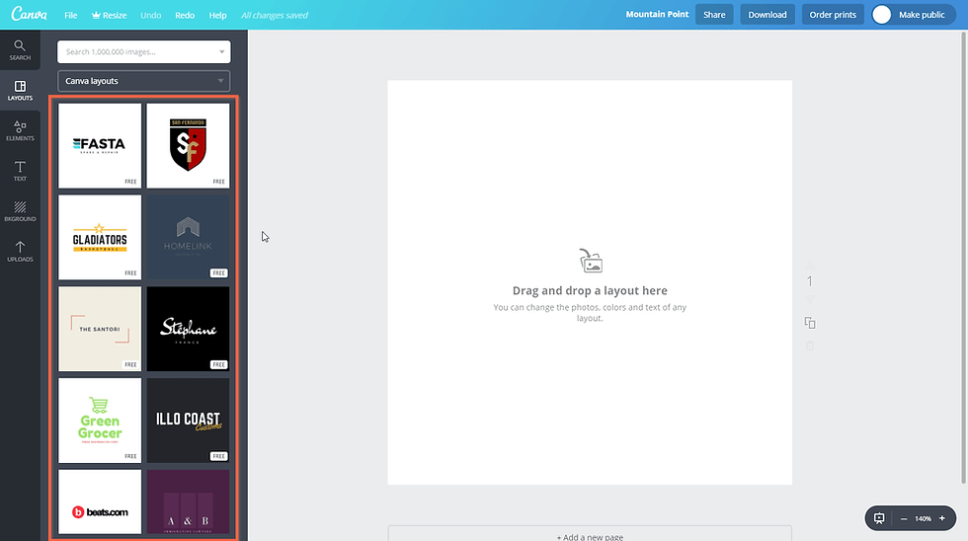Screen dimensions: 968x541
Task: Open the Search panel in sidebar
Action: pos(20,50)
